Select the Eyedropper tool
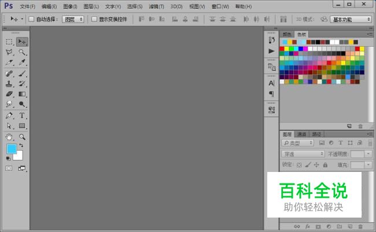 click(x=23, y=62)
